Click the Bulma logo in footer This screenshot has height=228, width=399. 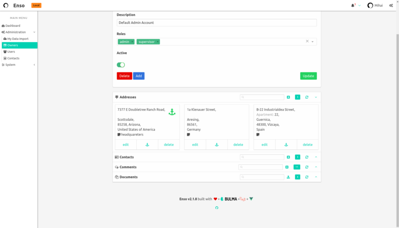[229, 199]
